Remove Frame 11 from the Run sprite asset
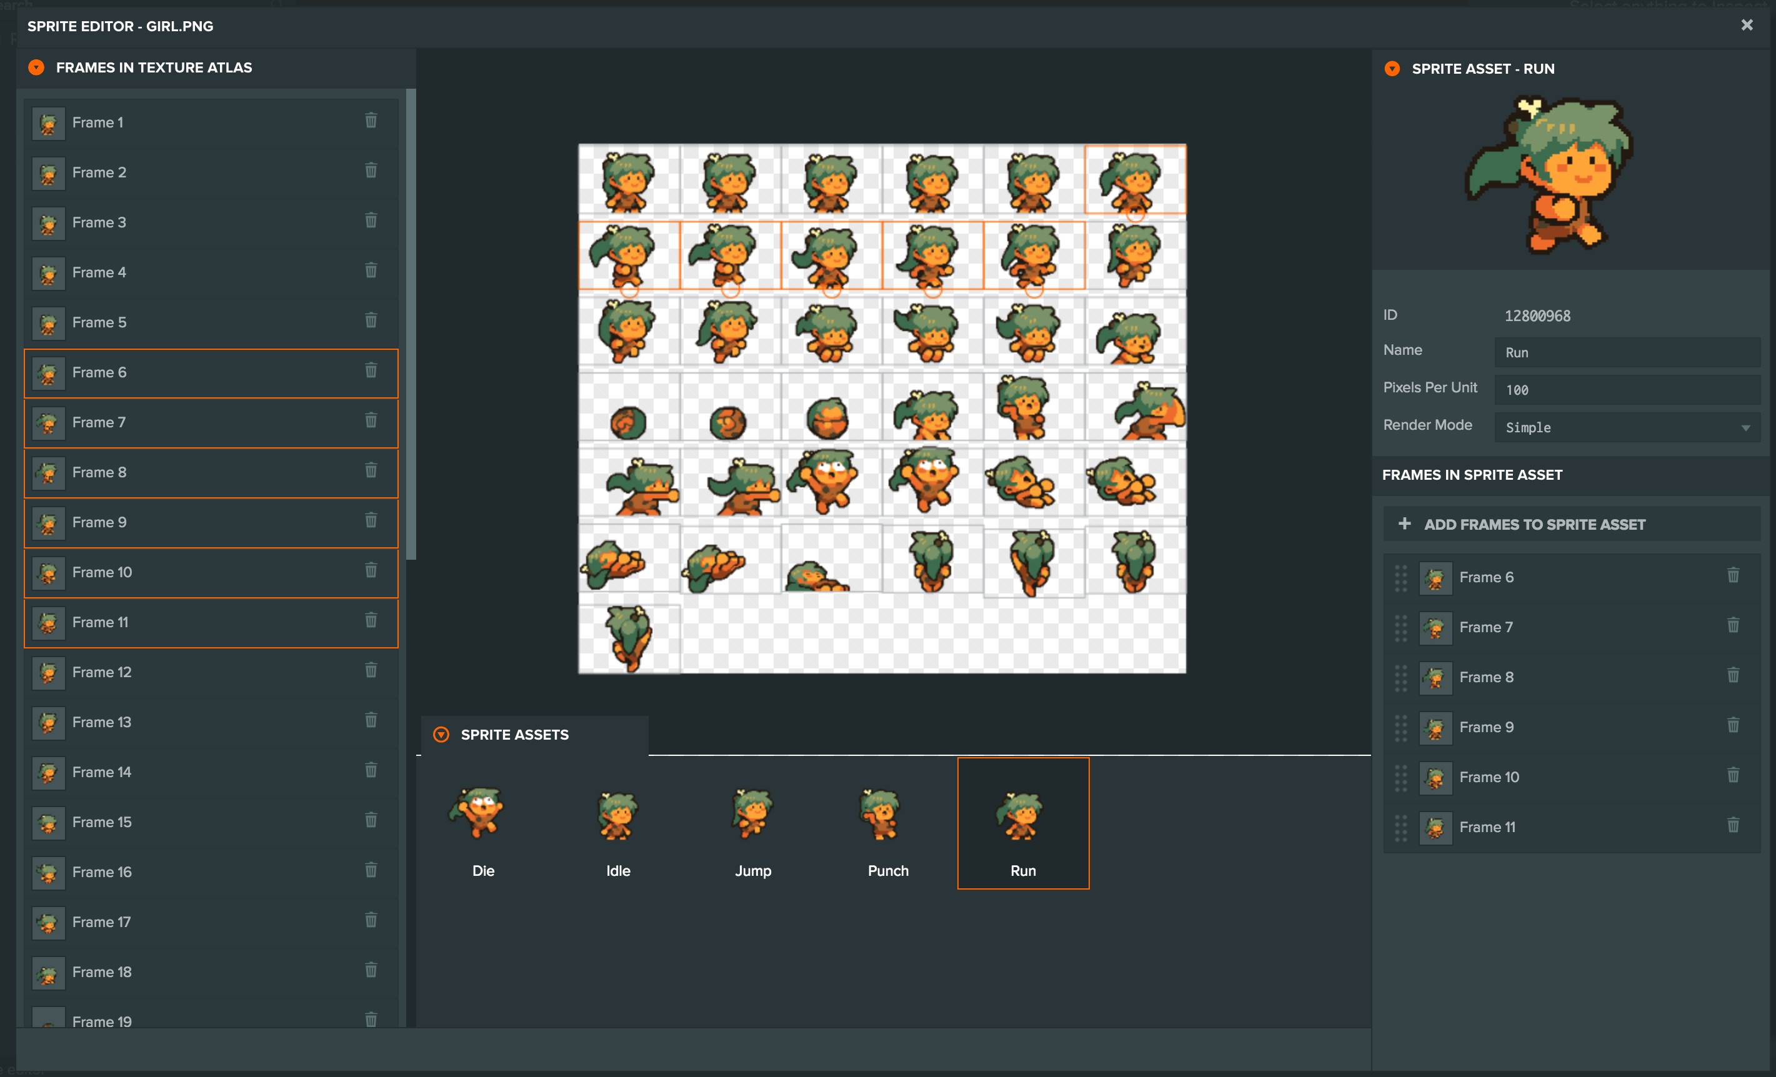 (1733, 825)
